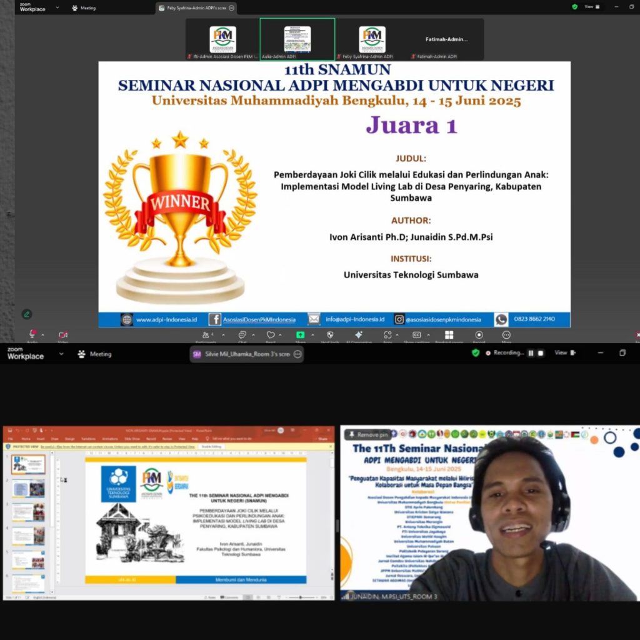Open the Meeting tab in top Zoom window
640x640 pixels.
[x=84, y=7]
